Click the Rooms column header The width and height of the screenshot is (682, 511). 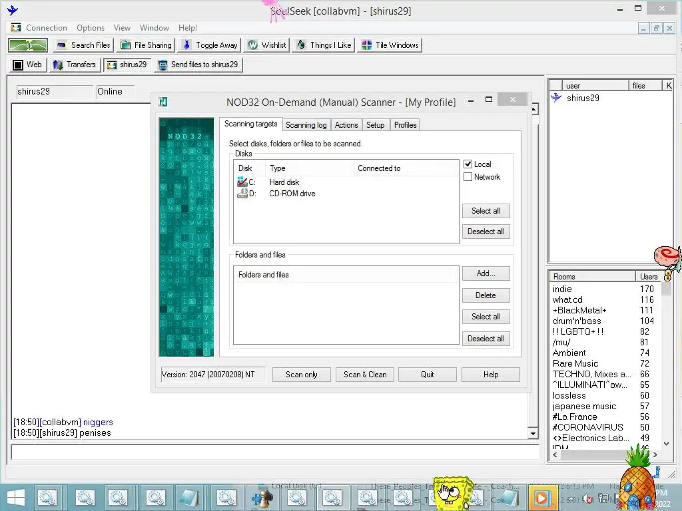pos(592,277)
